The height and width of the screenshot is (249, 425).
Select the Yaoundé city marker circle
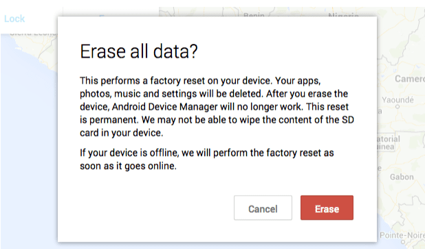397,107
